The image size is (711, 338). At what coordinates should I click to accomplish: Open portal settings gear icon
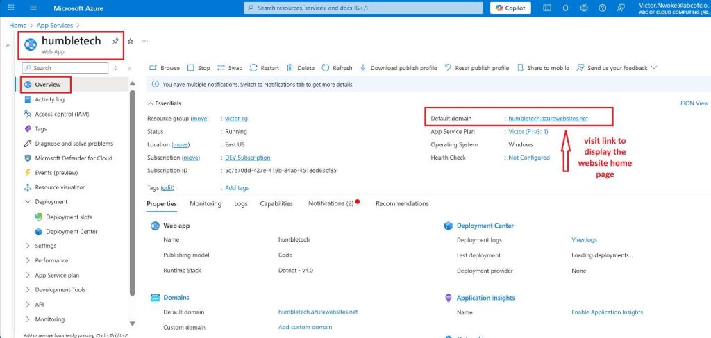click(x=583, y=8)
